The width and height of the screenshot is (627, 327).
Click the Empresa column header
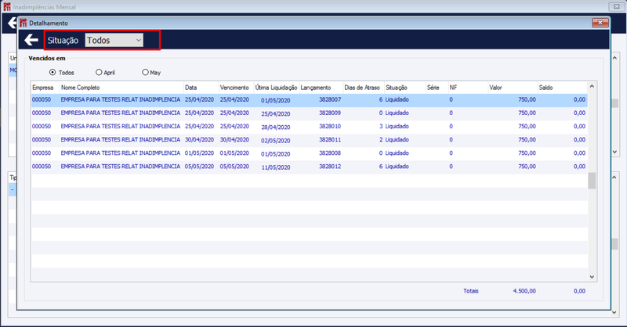[45, 88]
